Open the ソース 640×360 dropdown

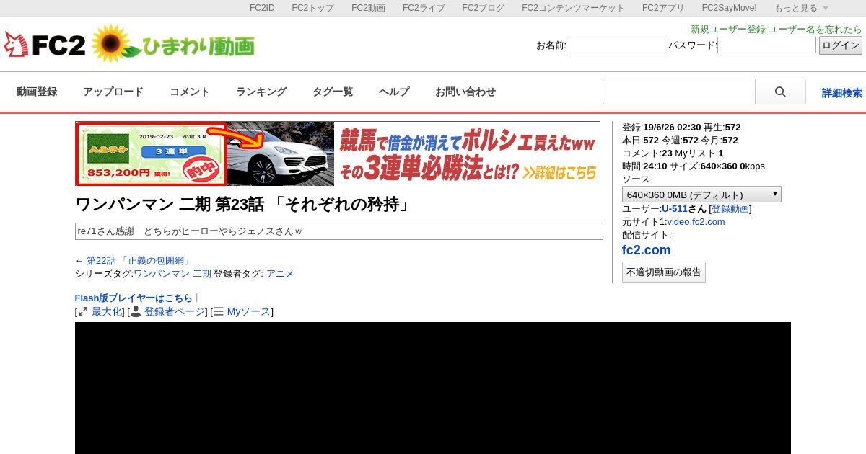701,195
